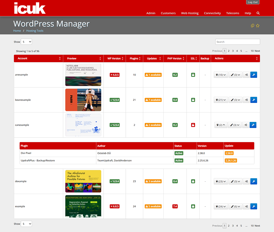Image resolution: width=274 pixels, height=232 pixels.
Task: Click the green SSL lock for anexample
Action: click(193, 75)
